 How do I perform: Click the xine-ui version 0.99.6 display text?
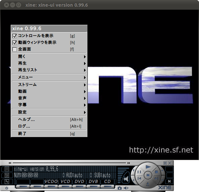(36, 169)
